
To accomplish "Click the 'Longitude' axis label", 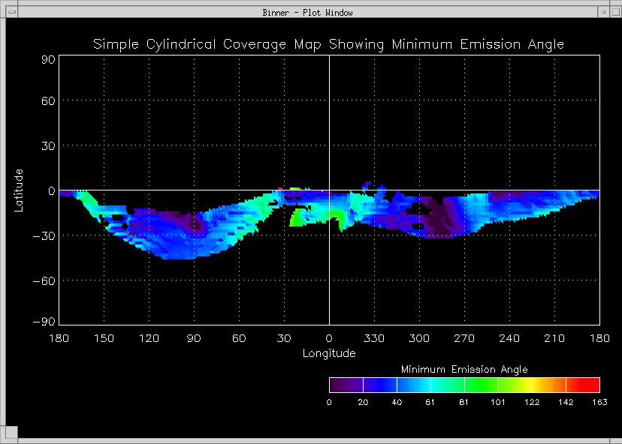I will click(329, 353).
